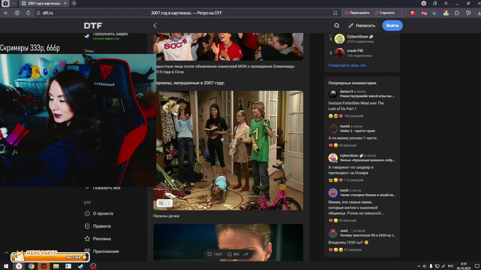Open darios13 comment author profile
This screenshot has width=481, height=270.
[x=346, y=91]
